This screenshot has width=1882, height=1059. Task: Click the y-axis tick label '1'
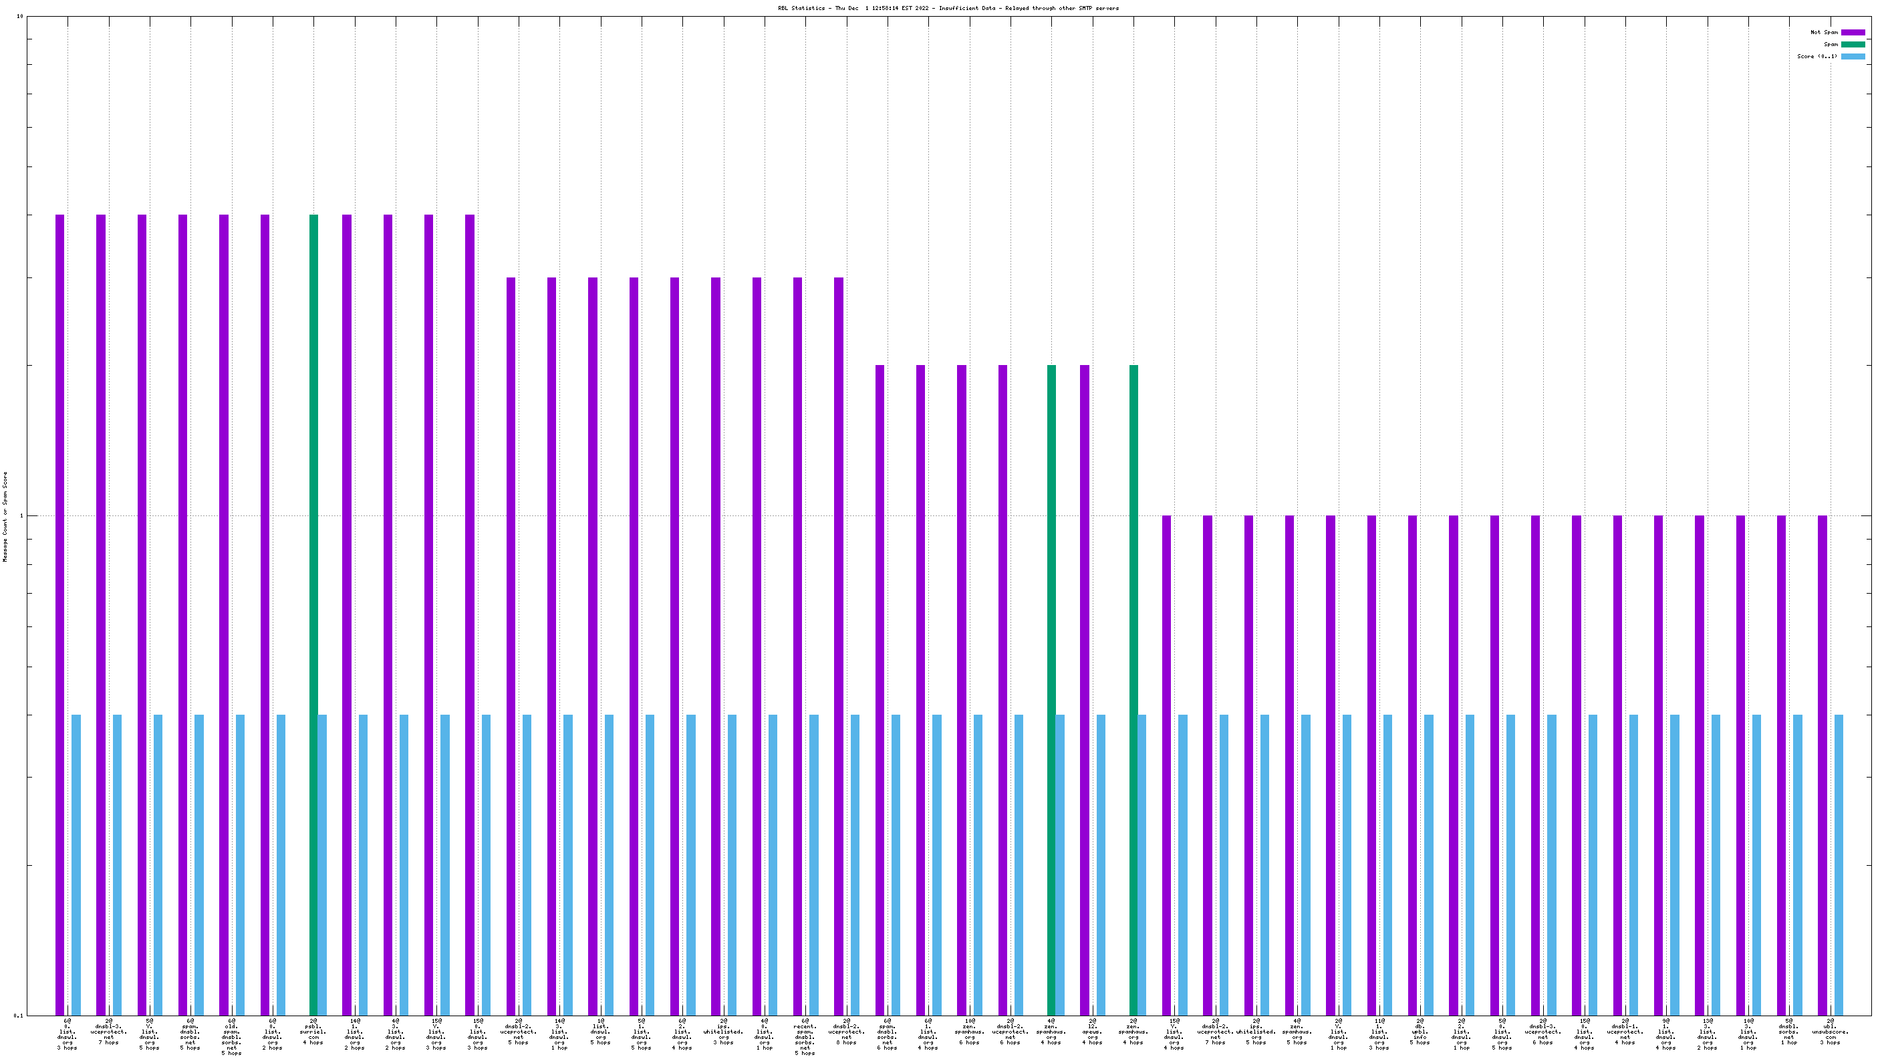click(x=21, y=516)
